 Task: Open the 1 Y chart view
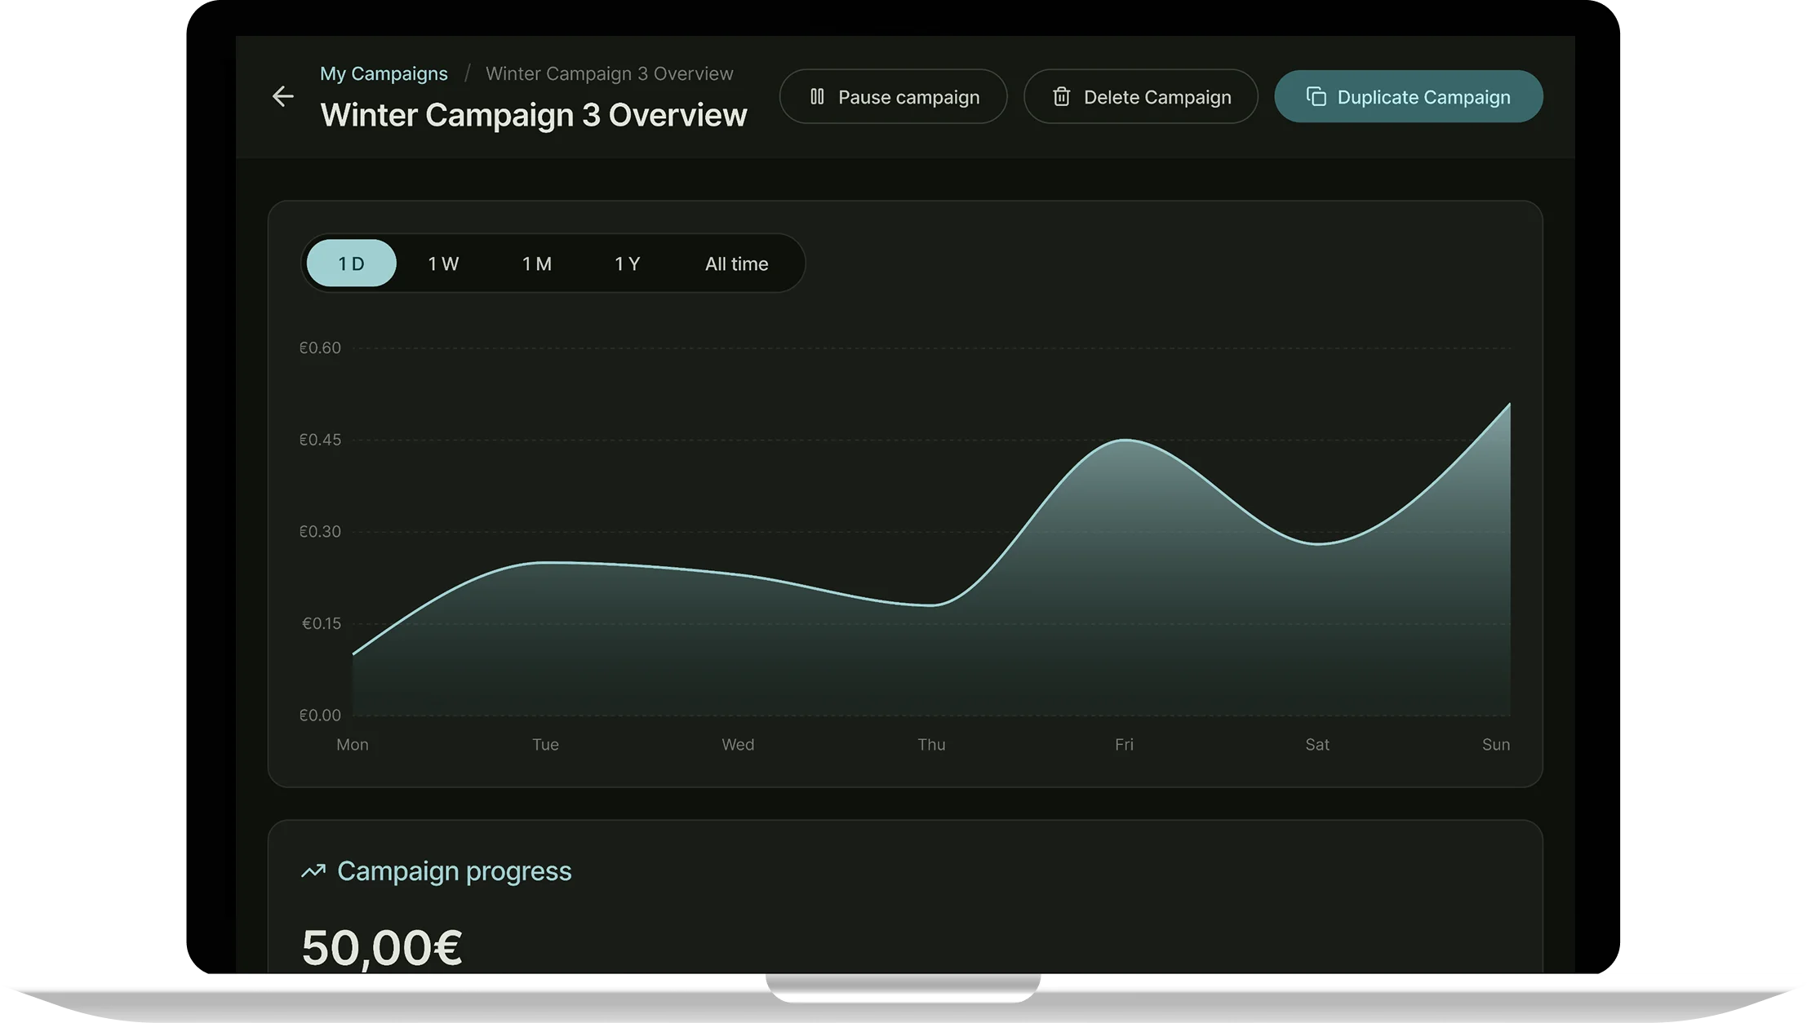(x=628, y=263)
